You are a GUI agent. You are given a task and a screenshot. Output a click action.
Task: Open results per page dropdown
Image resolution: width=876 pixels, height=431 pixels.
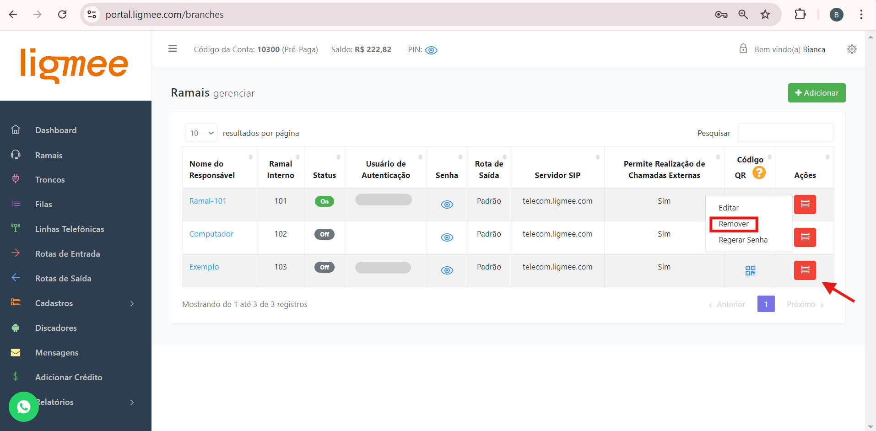[x=201, y=133]
